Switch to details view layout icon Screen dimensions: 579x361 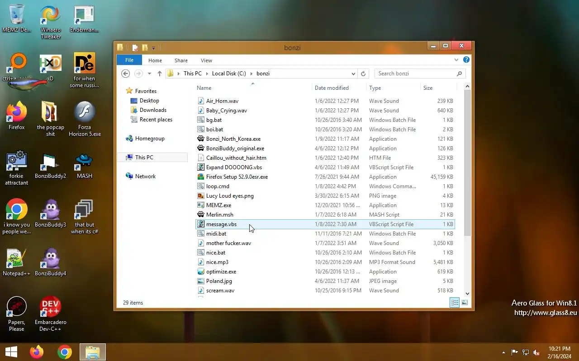pos(455,303)
